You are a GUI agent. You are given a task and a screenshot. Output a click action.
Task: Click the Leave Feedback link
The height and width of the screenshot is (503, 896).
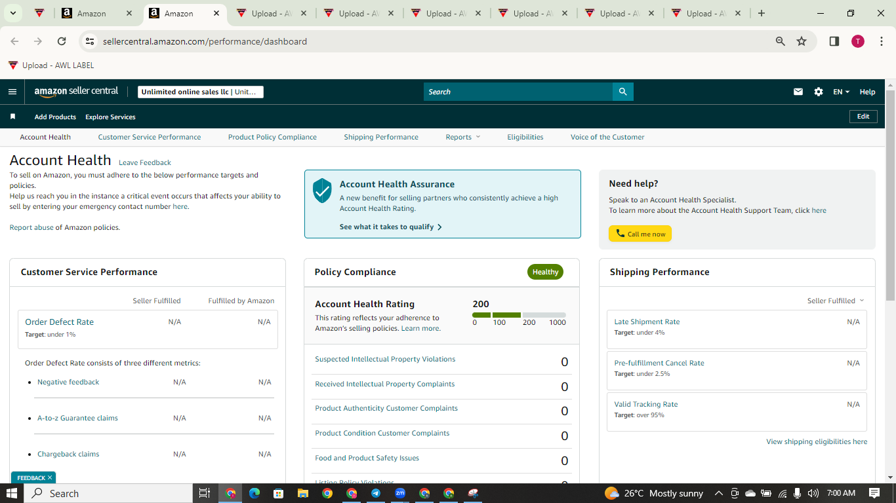click(x=145, y=162)
